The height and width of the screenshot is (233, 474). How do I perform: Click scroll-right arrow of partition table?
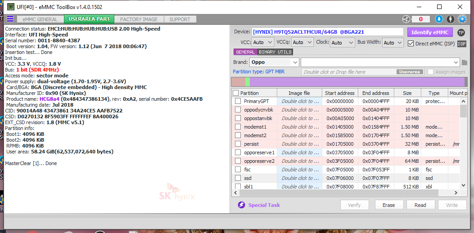point(456,192)
